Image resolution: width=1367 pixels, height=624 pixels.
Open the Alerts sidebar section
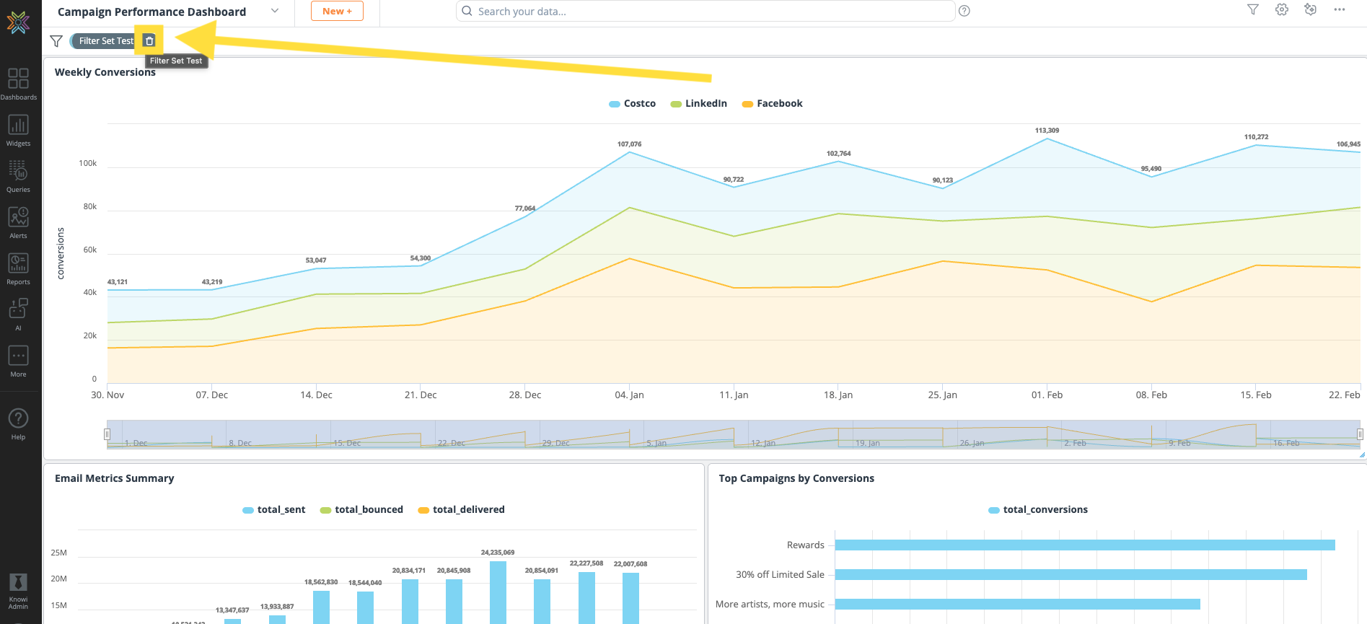coord(18,222)
